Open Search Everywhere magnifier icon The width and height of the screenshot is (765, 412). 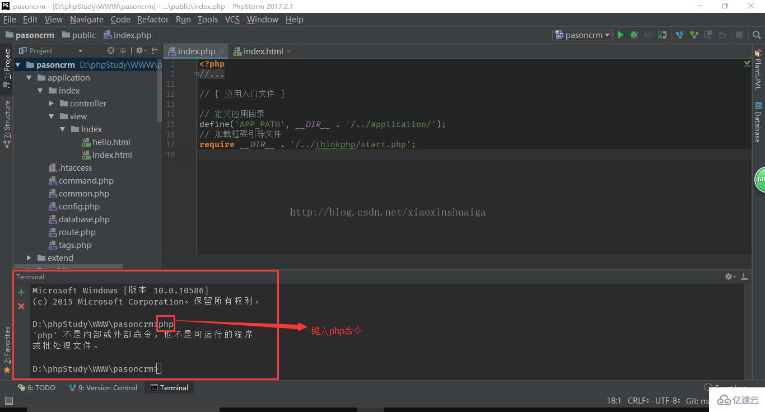[755, 35]
